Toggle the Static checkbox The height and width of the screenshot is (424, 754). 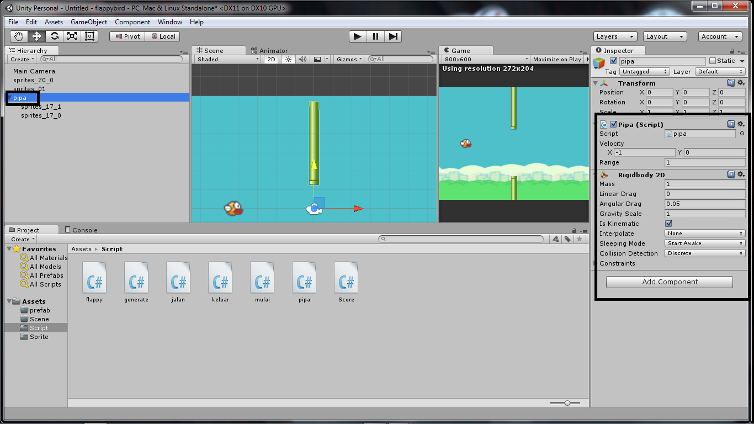pyautogui.click(x=713, y=61)
